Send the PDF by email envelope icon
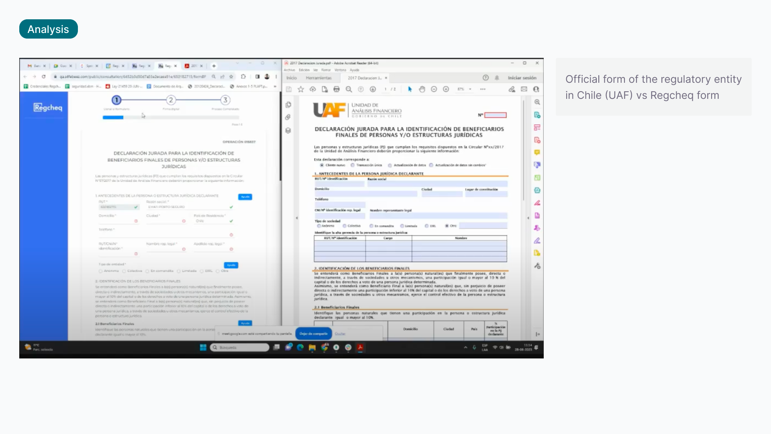The width and height of the screenshot is (771, 434). click(524, 89)
